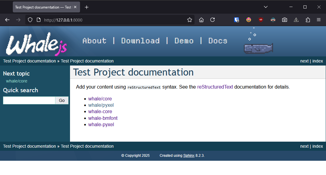Click the Go search button

click(x=62, y=100)
